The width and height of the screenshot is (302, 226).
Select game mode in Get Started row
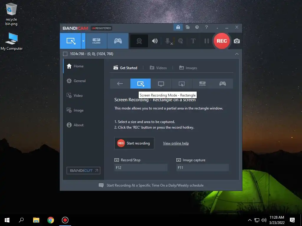223,84
